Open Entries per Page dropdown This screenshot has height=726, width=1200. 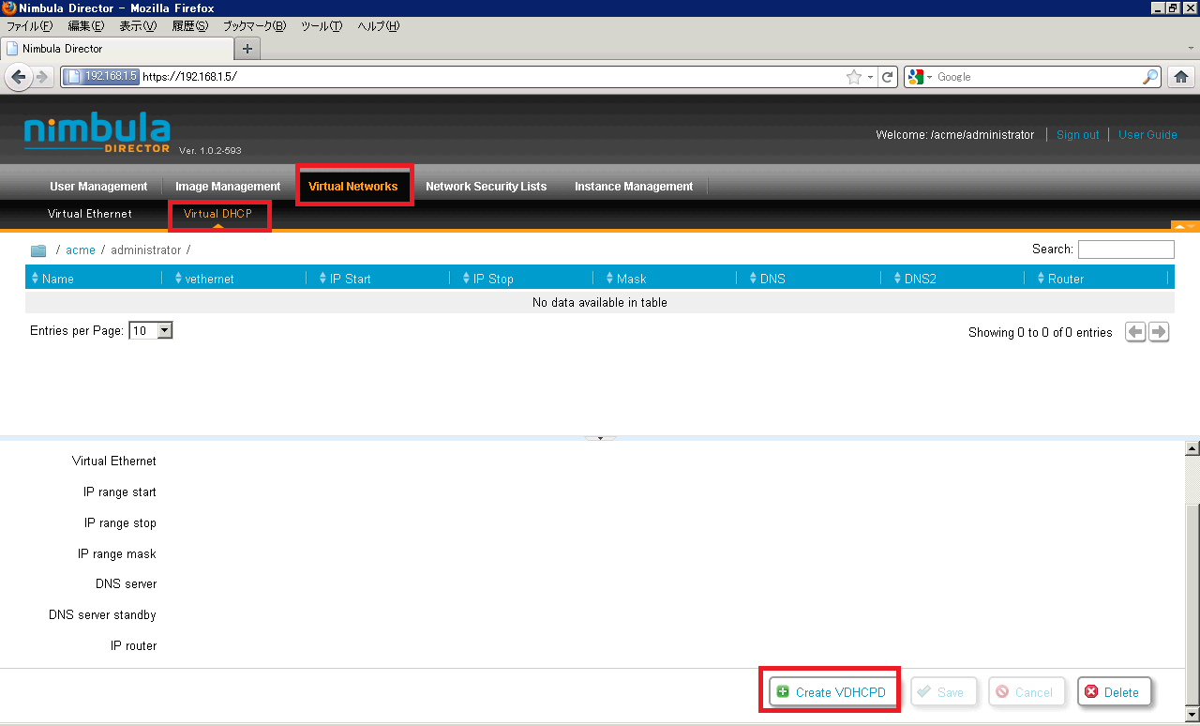click(151, 331)
